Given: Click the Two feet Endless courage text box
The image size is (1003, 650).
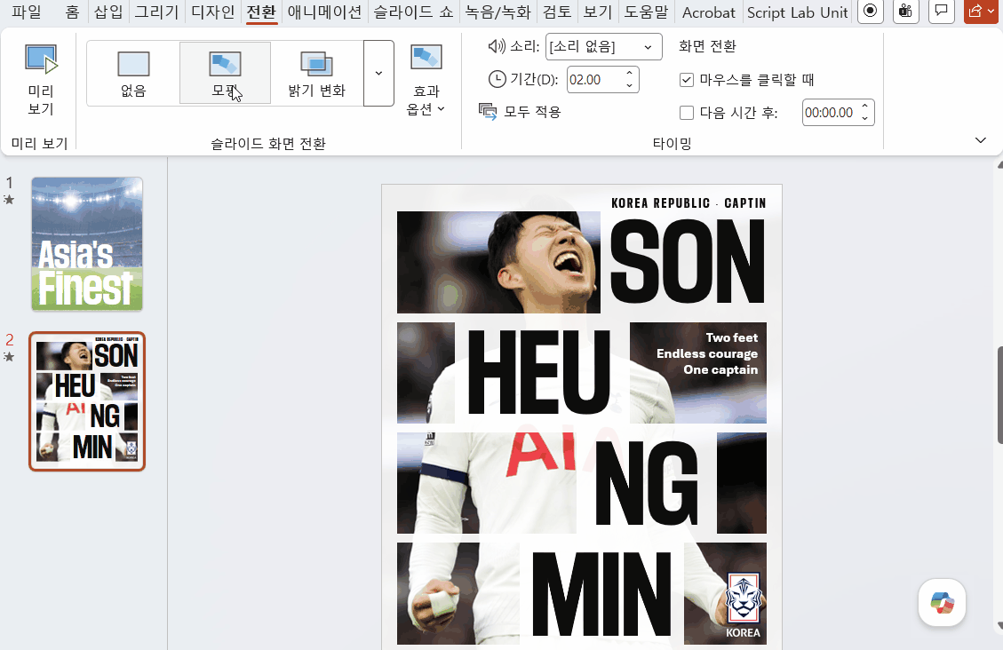Looking at the screenshot, I should tap(707, 353).
